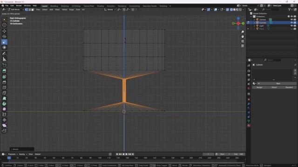Select the active Scale tool
The width and height of the screenshot is (298, 167).
[4, 42]
